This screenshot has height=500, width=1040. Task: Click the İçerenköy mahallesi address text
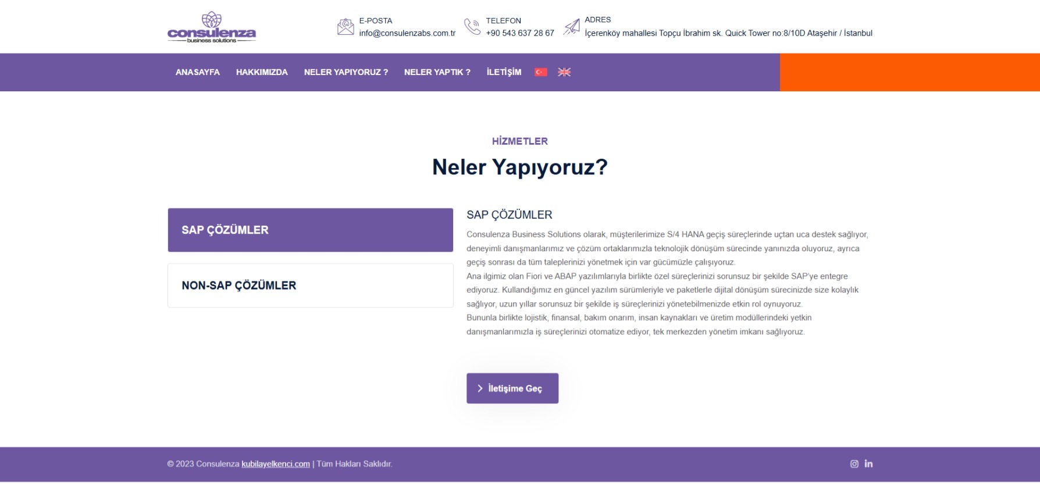728,33
